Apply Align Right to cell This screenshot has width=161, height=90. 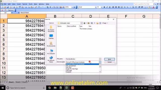119,7
